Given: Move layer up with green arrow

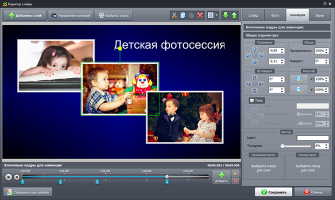Looking at the screenshot, I should [x=233, y=15].
